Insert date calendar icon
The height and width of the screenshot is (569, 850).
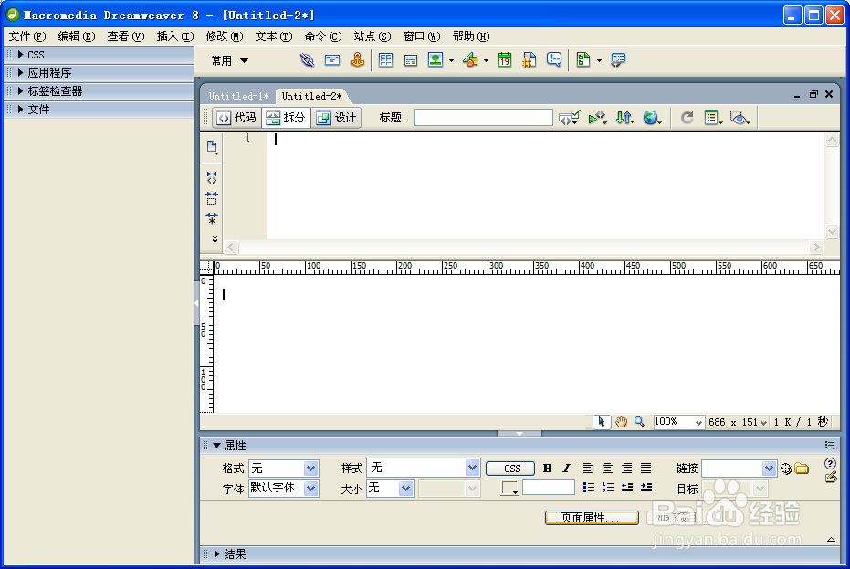point(505,60)
